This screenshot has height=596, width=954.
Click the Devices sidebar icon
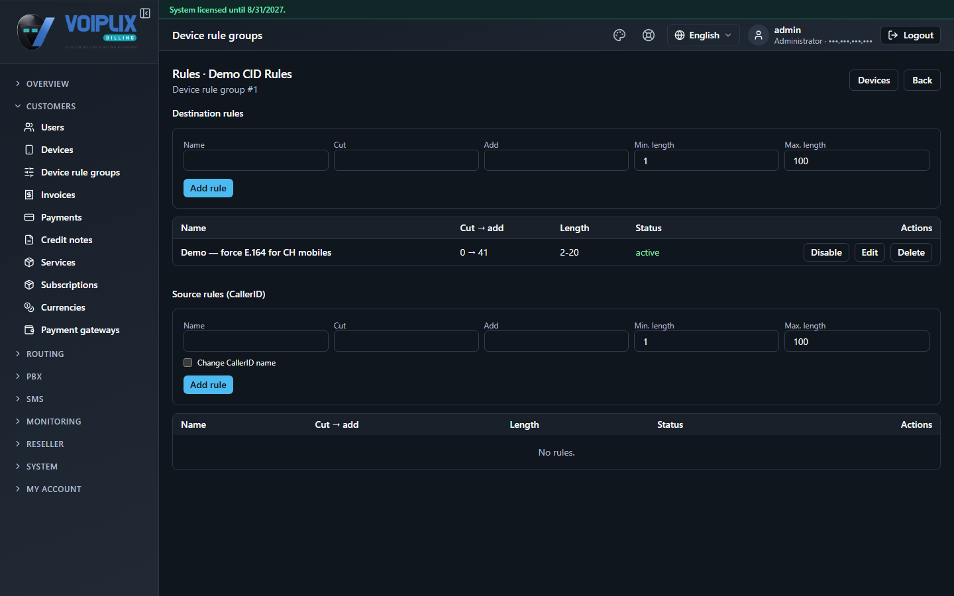(x=29, y=150)
